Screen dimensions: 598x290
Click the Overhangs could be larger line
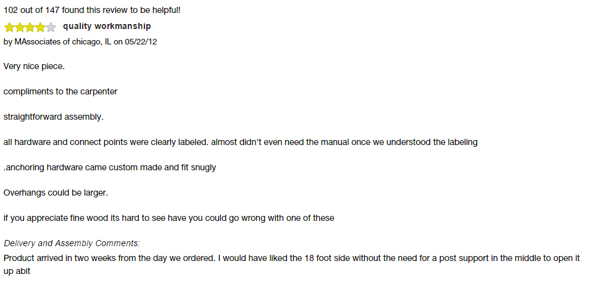56,193
